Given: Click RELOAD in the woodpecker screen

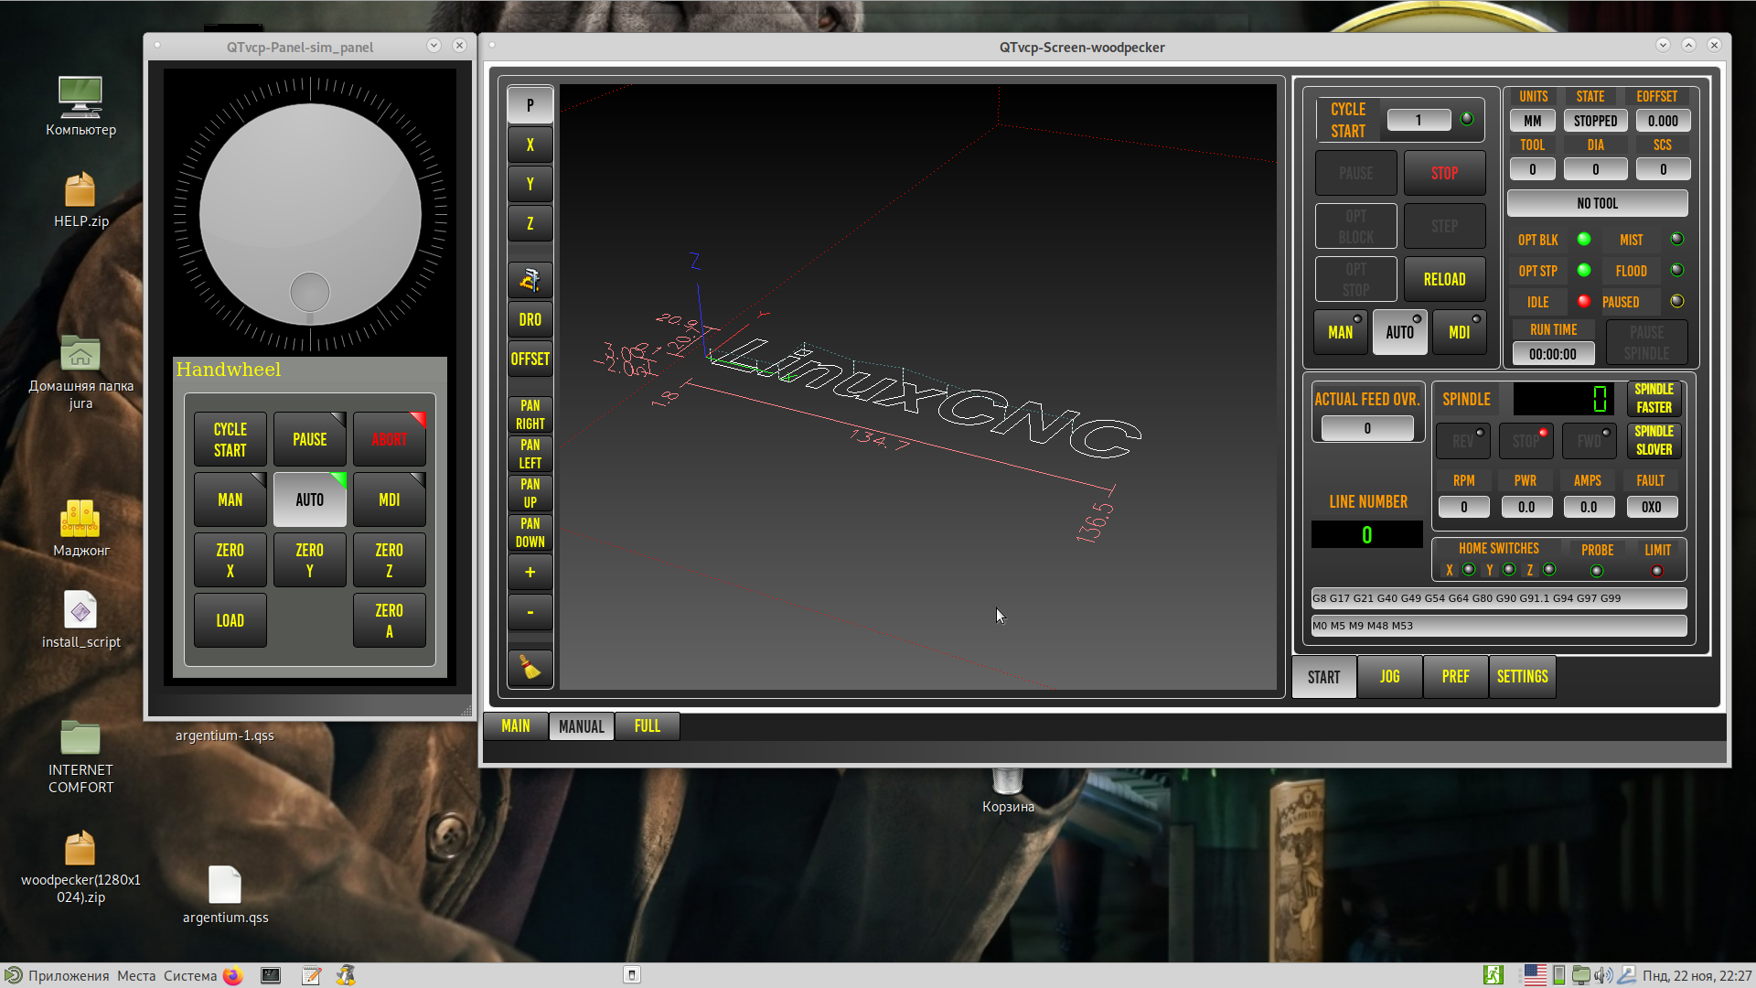Looking at the screenshot, I should [x=1444, y=279].
